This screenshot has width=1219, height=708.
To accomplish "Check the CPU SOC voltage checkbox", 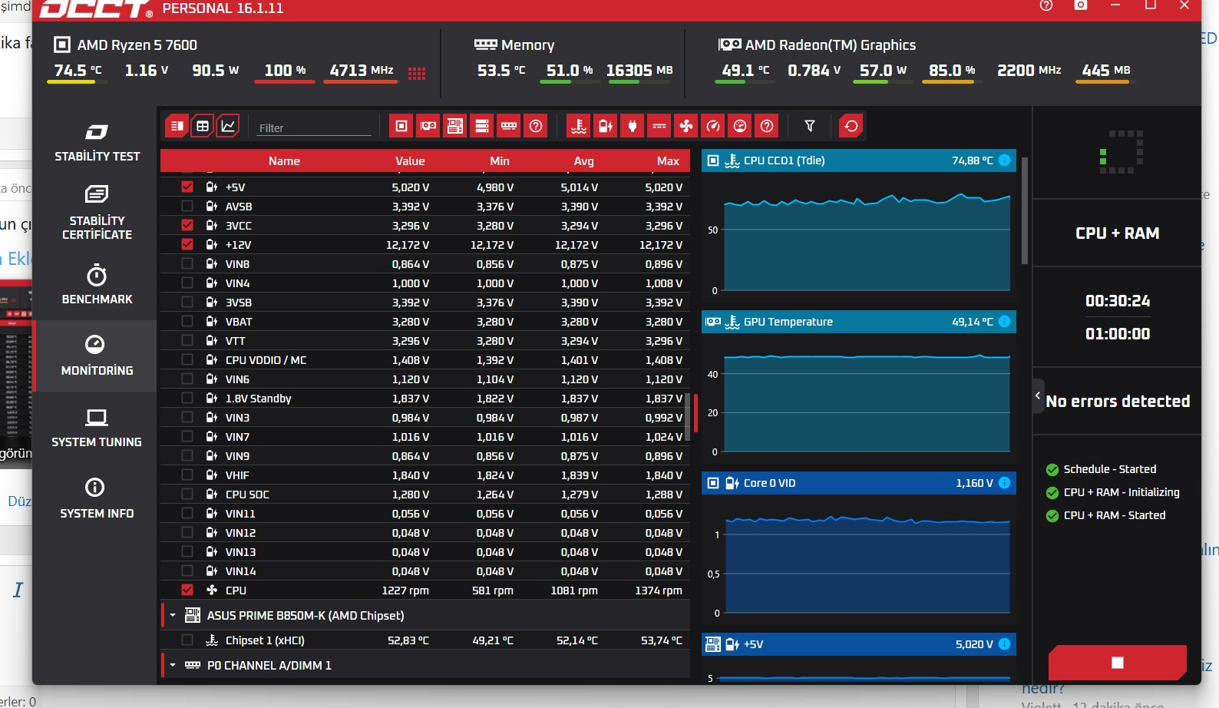I will [x=187, y=494].
